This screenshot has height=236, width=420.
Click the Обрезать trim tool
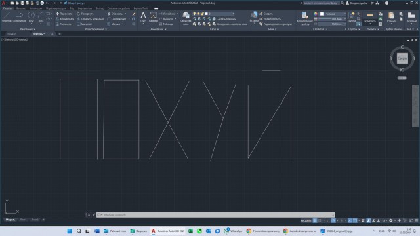pos(115,14)
